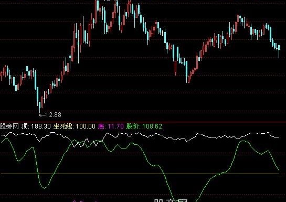Click the 股价: 108.62 indicator value
The width and height of the screenshot is (286, 202).
pos(144,126)
